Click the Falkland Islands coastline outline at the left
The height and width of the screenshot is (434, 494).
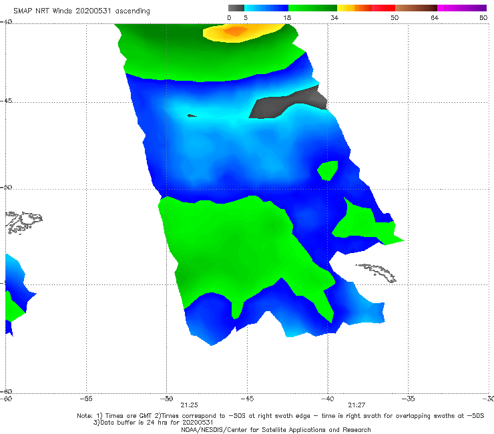[24, 222]
